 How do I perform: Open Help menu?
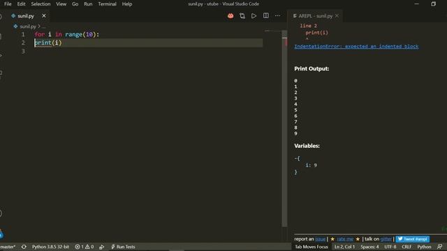click(x=127, y=4)
